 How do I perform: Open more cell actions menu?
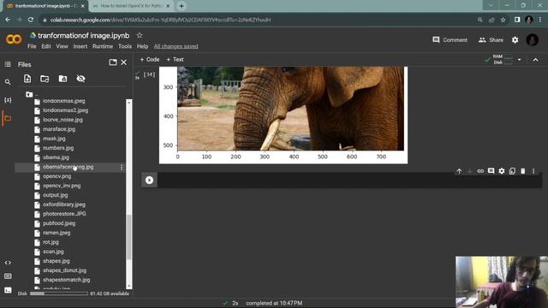(x=533, y=171)
